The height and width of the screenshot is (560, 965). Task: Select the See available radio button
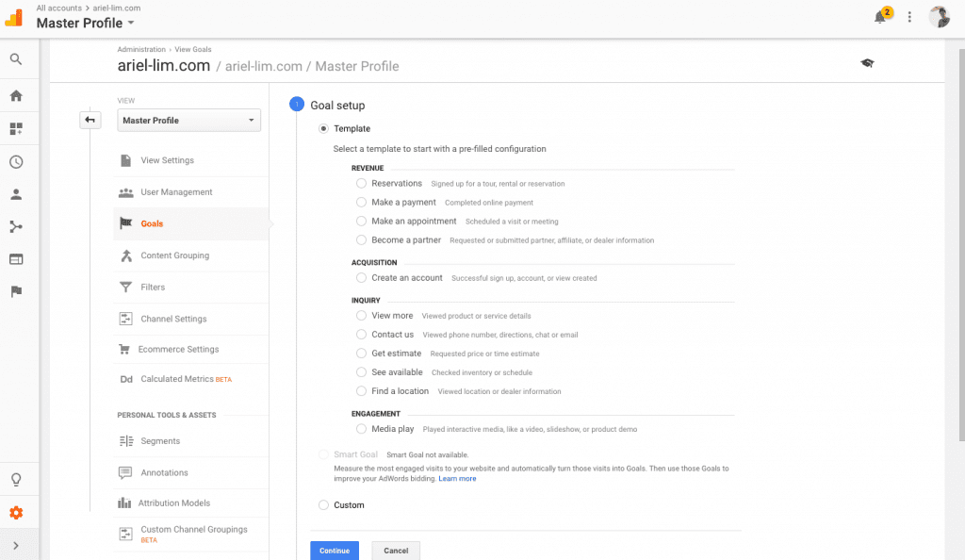point(361,372)
